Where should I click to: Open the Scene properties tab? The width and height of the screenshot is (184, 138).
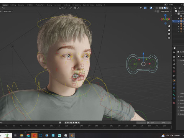174,68
